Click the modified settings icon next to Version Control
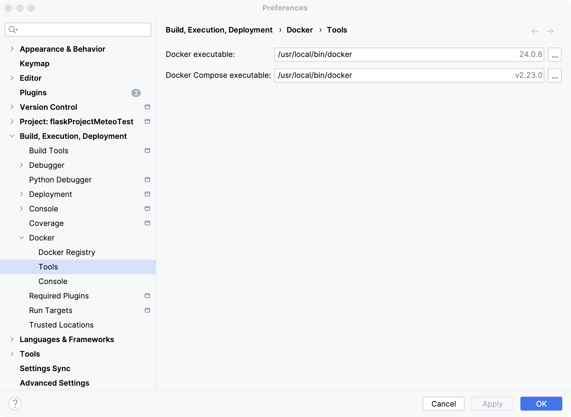Viewport: 571px width, 417px height. [147, 107]
